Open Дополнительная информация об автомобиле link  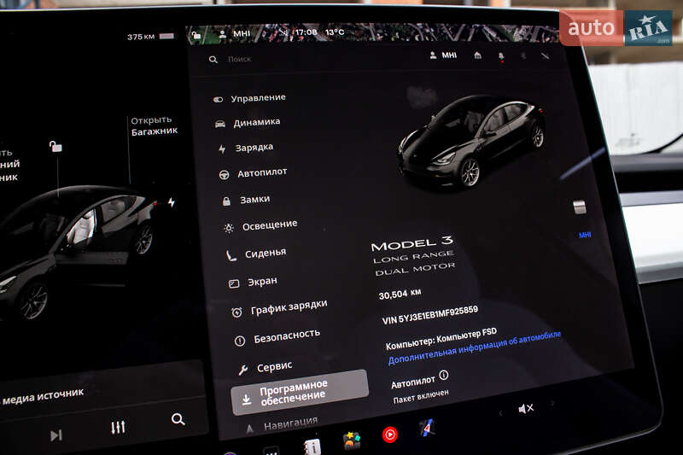click(475, 348)
